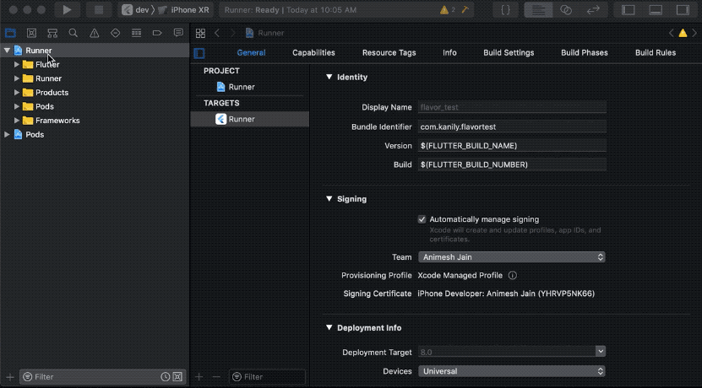The width and height of the screenshot is (702, 388).
Task: Jump to next issue arrow
Action: tap(695, 33)
